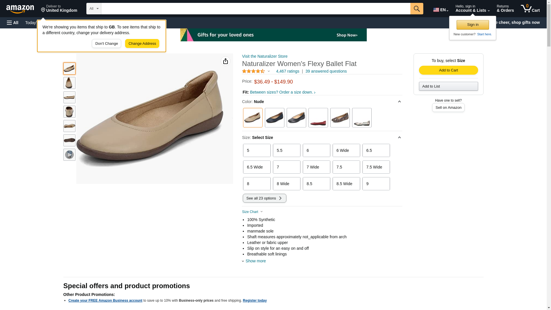This screenshot has height=310, width=551.
Task: Open the cart icon
Action: click(x=530, y=9)
